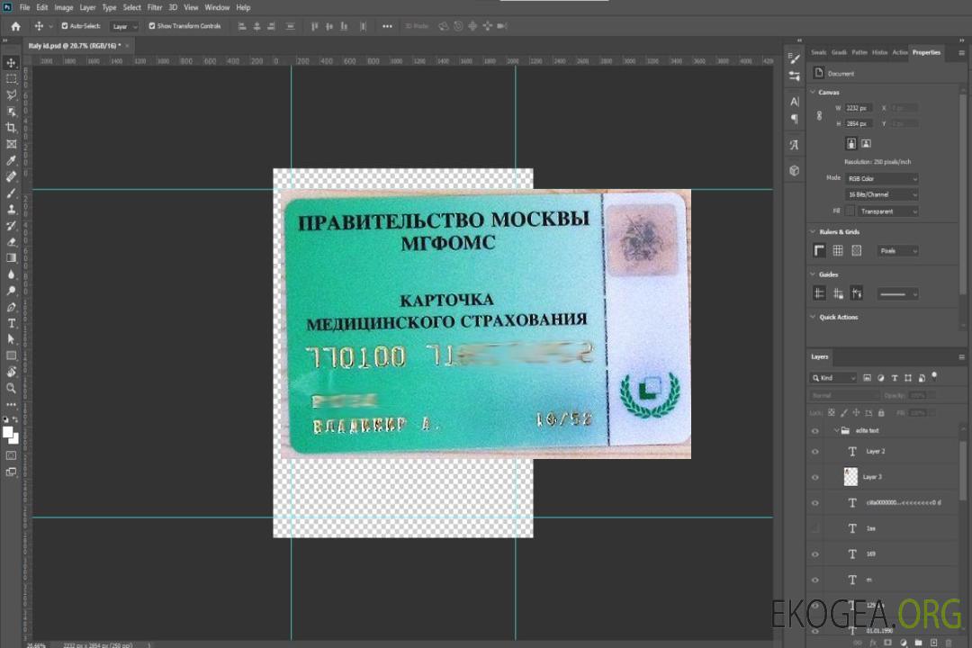
Task: Select the Eyedropper tool
Action: pos(11,160)
